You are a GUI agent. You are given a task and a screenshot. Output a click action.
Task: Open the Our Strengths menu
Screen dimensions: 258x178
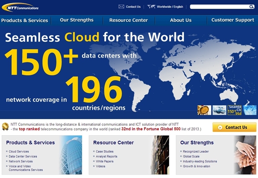click(x=77, y=20)
